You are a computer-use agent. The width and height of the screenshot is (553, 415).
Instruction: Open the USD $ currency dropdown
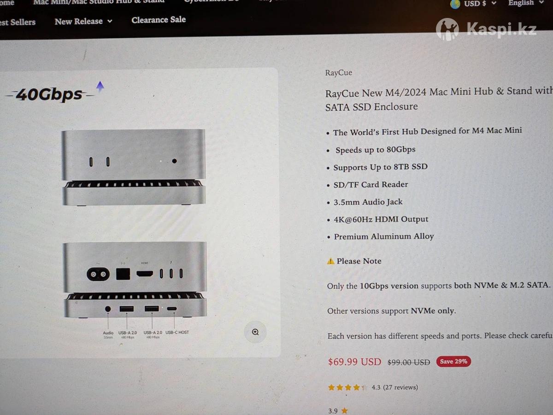pyautogui.click(x=480, y=4)
